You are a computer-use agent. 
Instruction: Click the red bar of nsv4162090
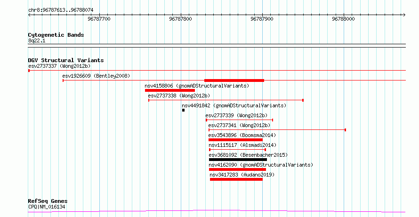tap(237, 169)
